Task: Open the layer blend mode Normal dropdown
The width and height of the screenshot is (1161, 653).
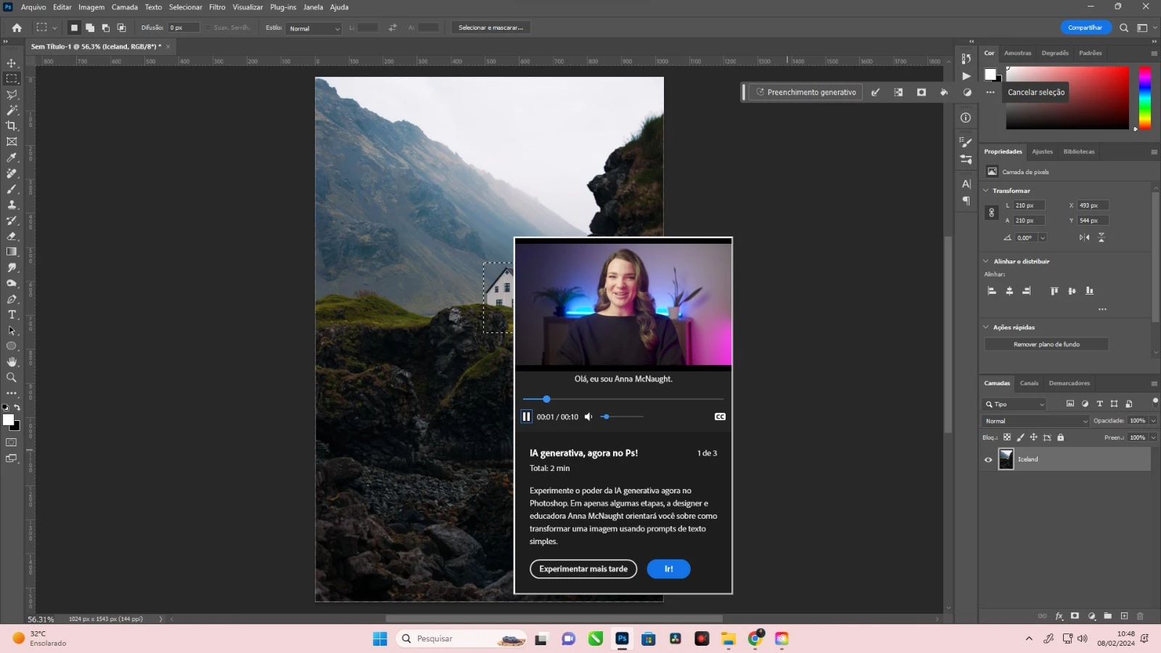Action: tap(1036, 421)
